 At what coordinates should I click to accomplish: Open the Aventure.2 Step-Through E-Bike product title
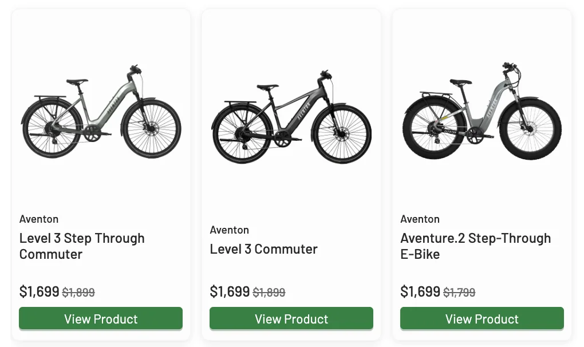[x=475, y=246]
